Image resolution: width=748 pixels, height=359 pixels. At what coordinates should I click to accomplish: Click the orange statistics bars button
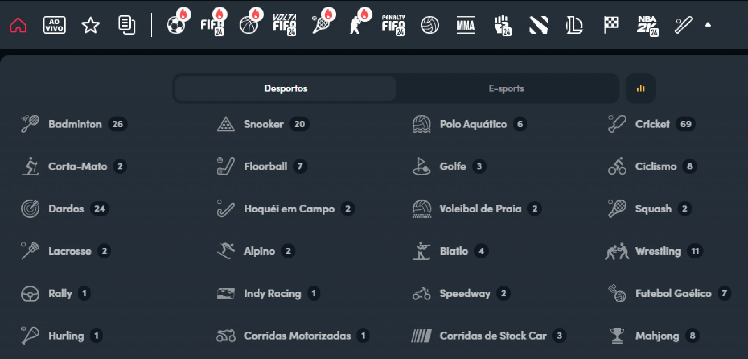click(640, 88)
